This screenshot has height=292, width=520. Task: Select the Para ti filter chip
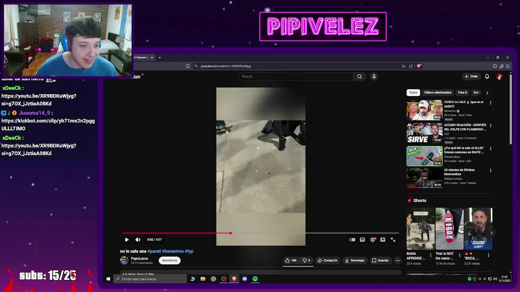tap(462, 92)
